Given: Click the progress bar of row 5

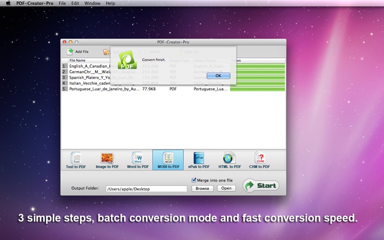Looking at the screenshot, I should tap(257, 89).
